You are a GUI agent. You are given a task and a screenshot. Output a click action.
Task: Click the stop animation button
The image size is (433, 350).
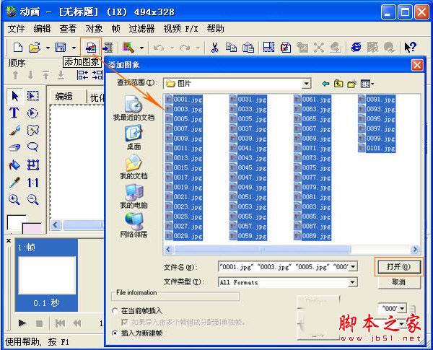point(39,323)
